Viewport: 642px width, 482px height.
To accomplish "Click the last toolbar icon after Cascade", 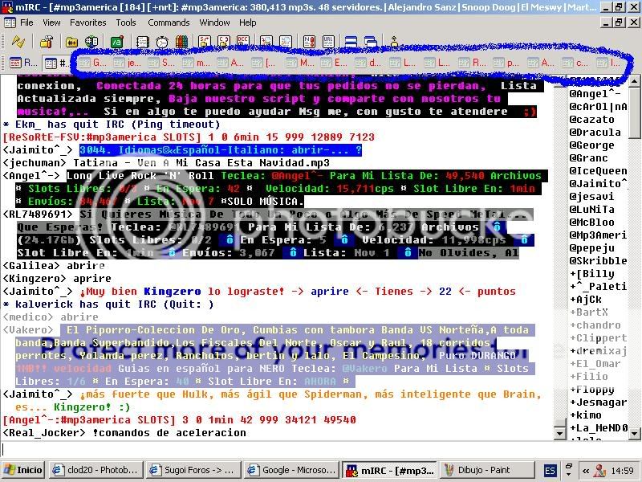I will click(x=394, y=42).
